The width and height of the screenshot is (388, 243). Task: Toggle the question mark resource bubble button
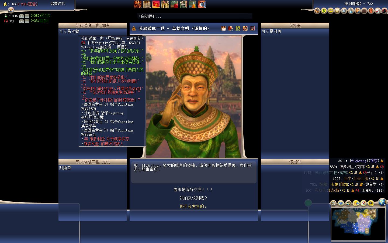point(371,203)
